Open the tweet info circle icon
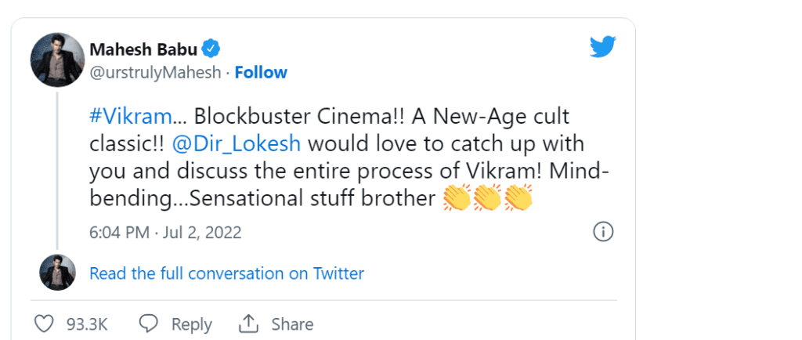 pyautogui.click(x=603, y=232)
